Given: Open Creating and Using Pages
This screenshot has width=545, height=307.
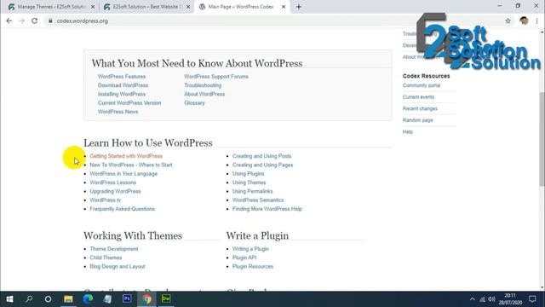Looking at the screenshot, I should click(x=263, y=165).
